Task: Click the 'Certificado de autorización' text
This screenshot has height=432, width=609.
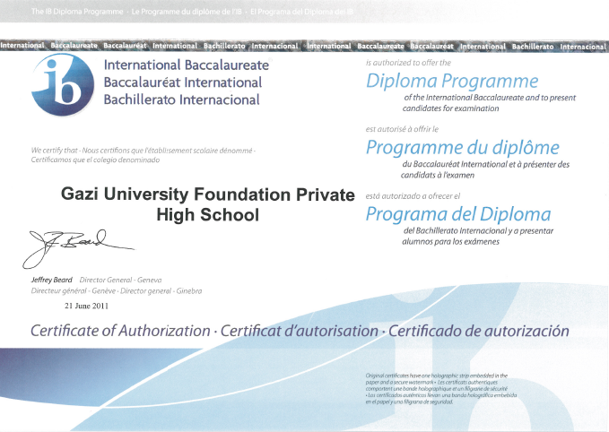Action: click(x=477, y=331)
